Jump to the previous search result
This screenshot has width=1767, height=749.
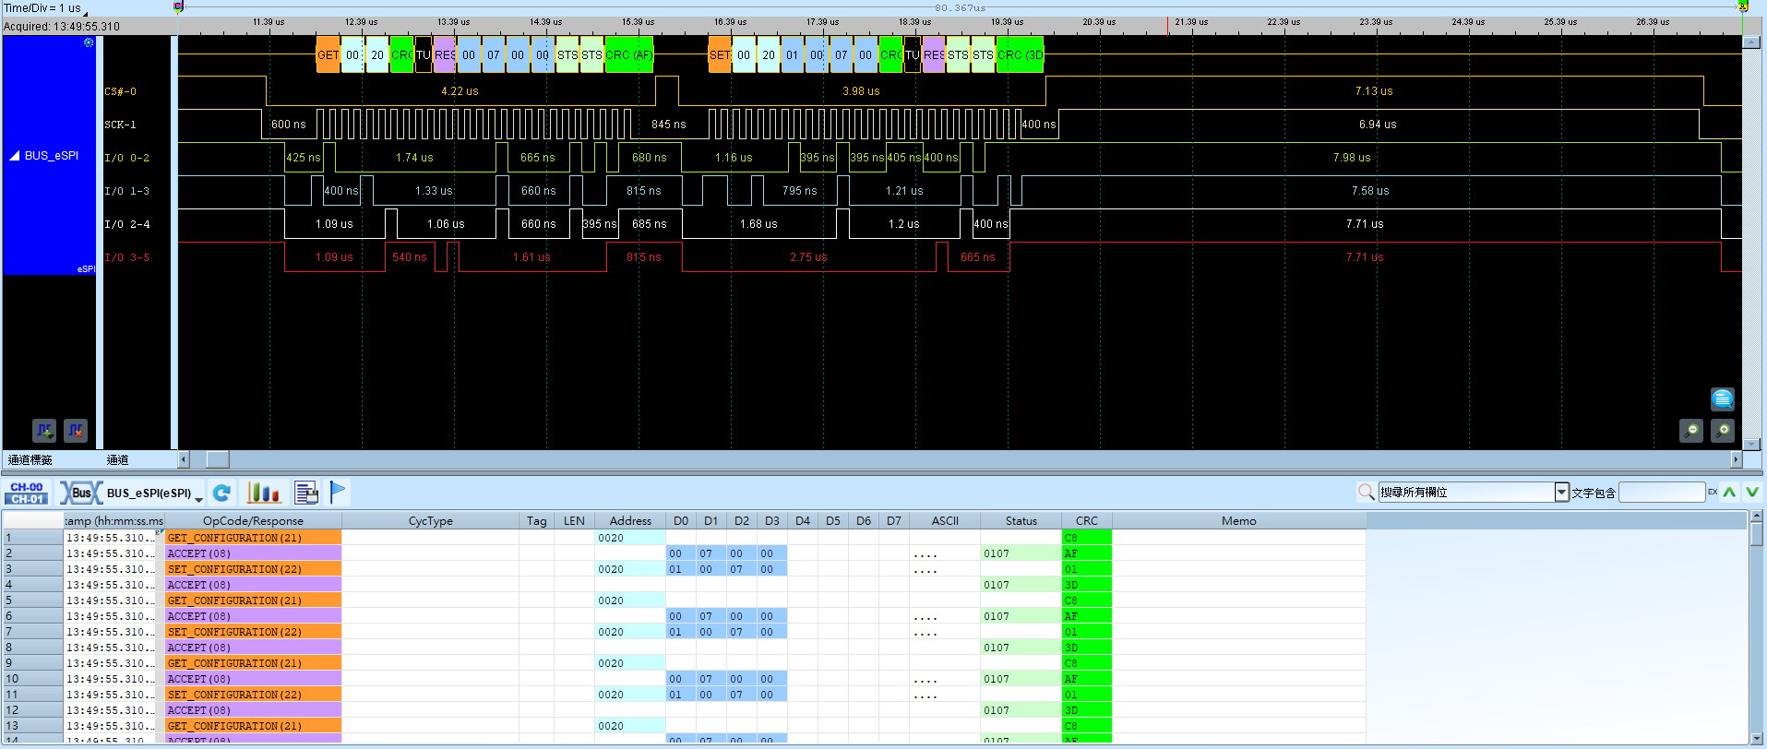click(1730, 493)
